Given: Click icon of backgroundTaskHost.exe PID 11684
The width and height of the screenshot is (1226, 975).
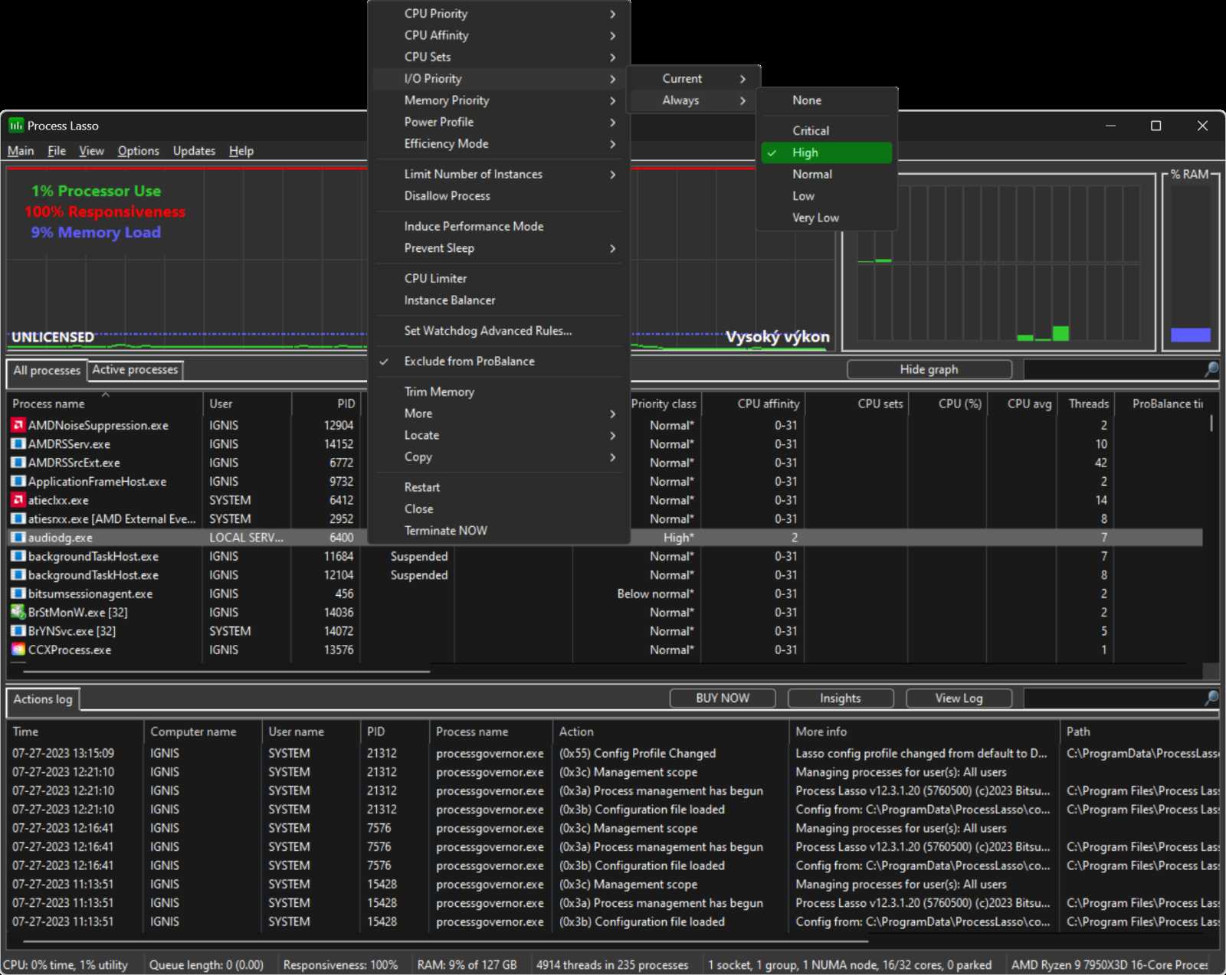Looking at the screenshot, I should point(18,556).
